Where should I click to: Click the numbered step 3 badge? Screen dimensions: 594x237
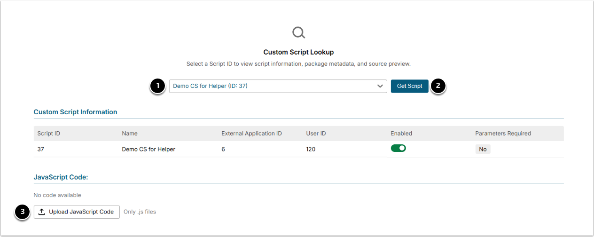pos(23,212)
